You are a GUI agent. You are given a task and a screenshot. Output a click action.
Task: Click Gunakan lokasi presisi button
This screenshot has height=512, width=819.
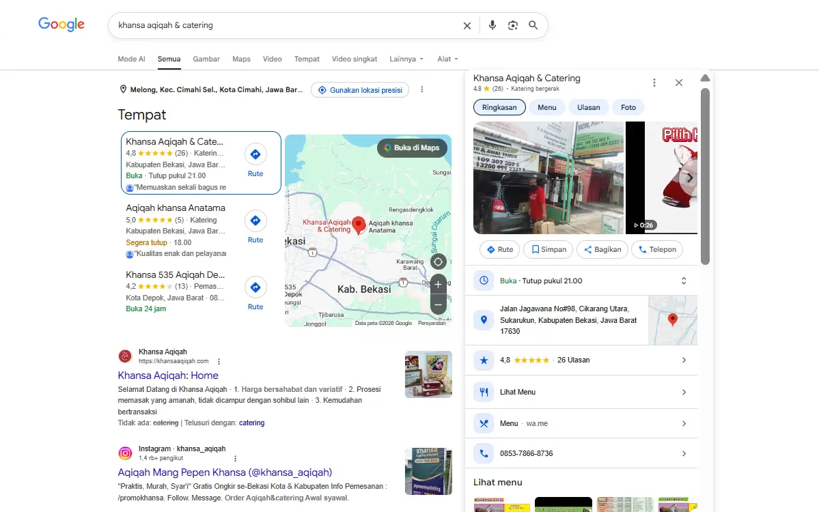point(360,89)
